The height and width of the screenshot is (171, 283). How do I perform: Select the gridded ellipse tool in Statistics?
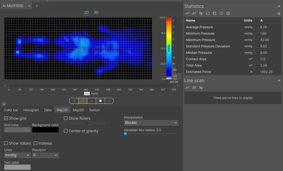point(228,13)
